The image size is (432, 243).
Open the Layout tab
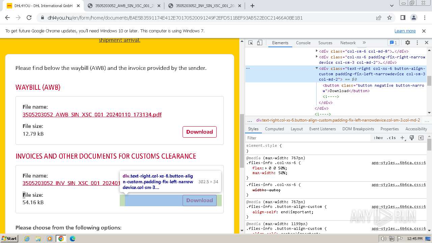297,129
